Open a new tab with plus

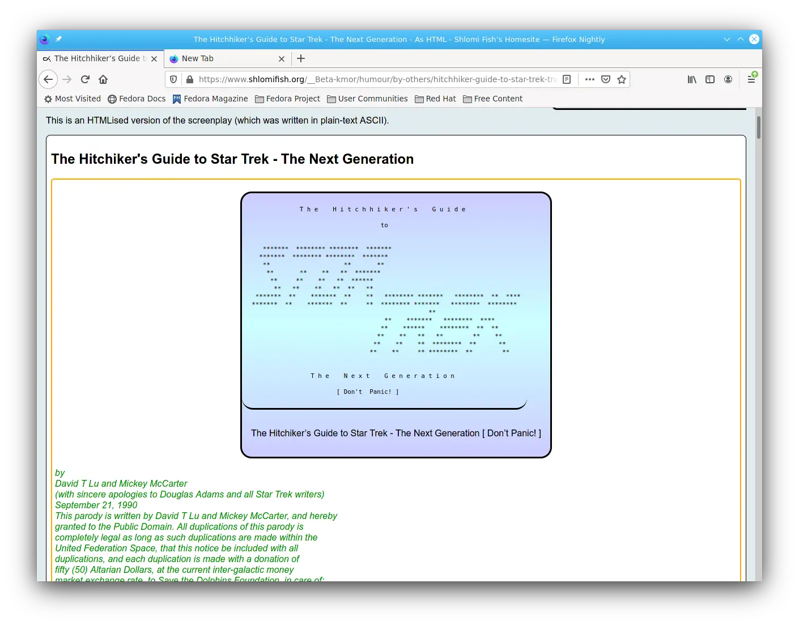pos(301,58)
